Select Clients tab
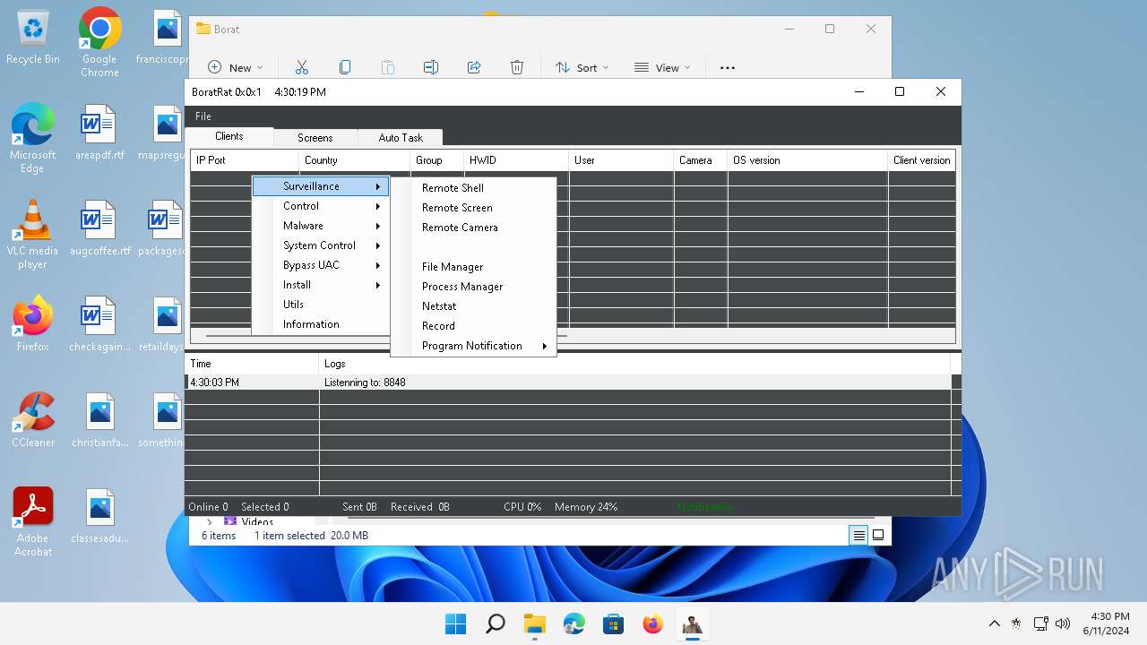This screenshot has width=1147, height=645. (229, 136)
